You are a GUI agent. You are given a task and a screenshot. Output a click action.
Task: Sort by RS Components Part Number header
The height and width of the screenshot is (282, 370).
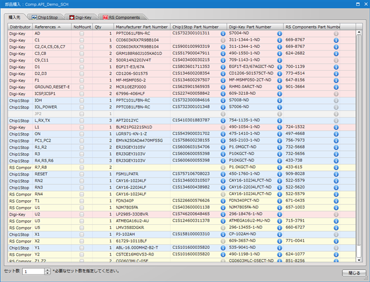(x=311, y=27)
